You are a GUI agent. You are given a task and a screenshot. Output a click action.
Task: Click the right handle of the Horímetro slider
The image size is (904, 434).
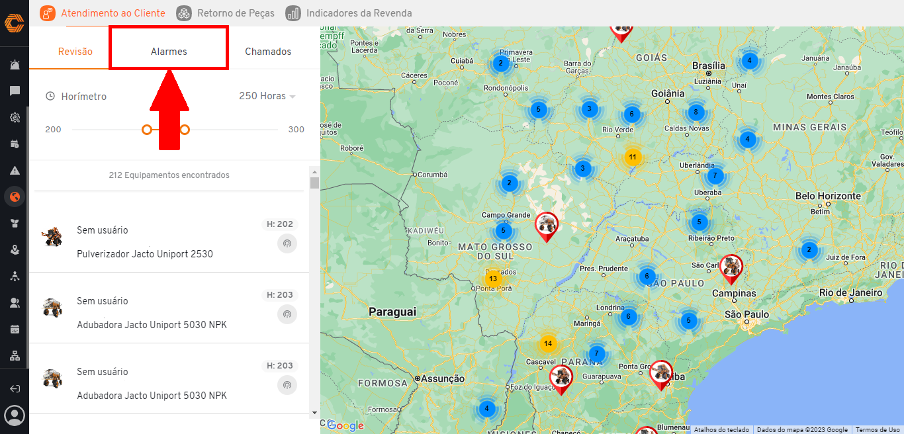tap(185, 130)
